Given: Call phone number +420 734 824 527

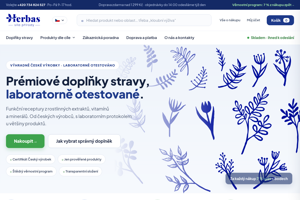Looking at the screenshot, I should point(31,5).
